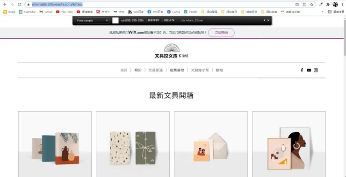Activate the eyedropper color picker extension
Image resolution: width=346 pixels, height=177 pixels.
coord(321,4)
